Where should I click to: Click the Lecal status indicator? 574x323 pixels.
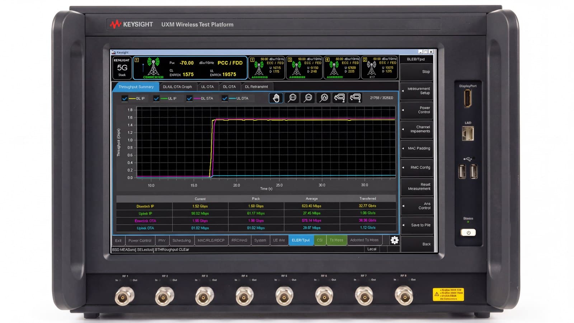click(x=372, y=249)
